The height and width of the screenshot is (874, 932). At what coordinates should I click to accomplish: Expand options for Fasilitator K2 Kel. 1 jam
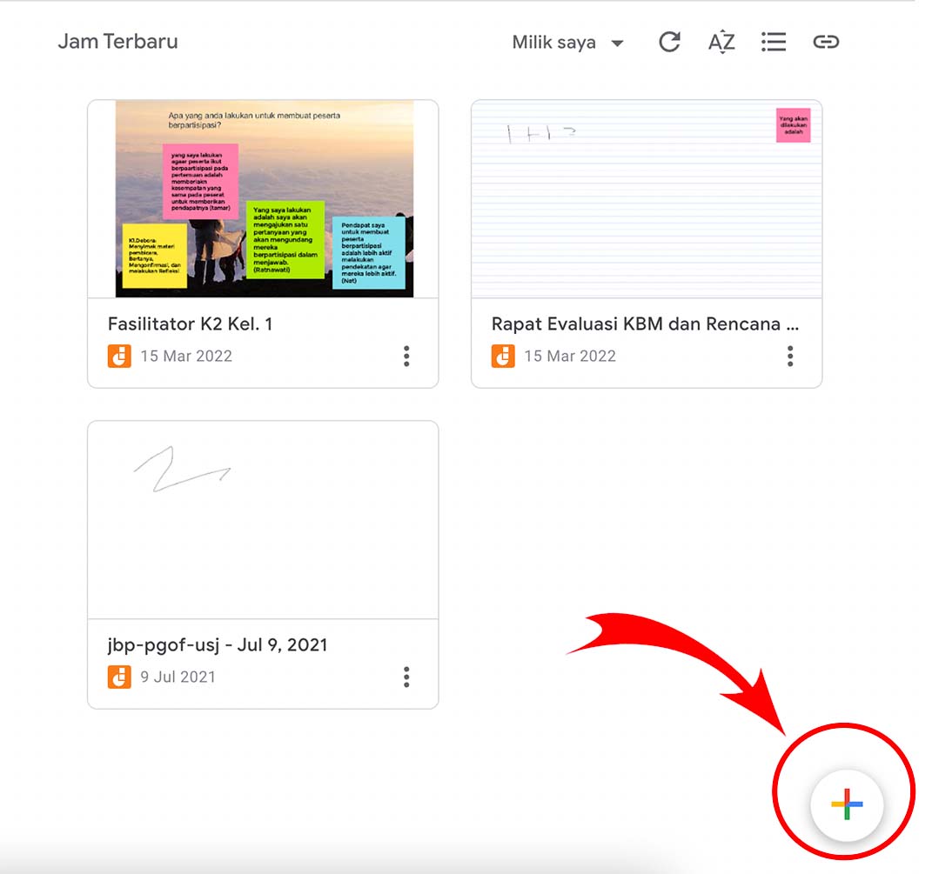coord(406,356)
